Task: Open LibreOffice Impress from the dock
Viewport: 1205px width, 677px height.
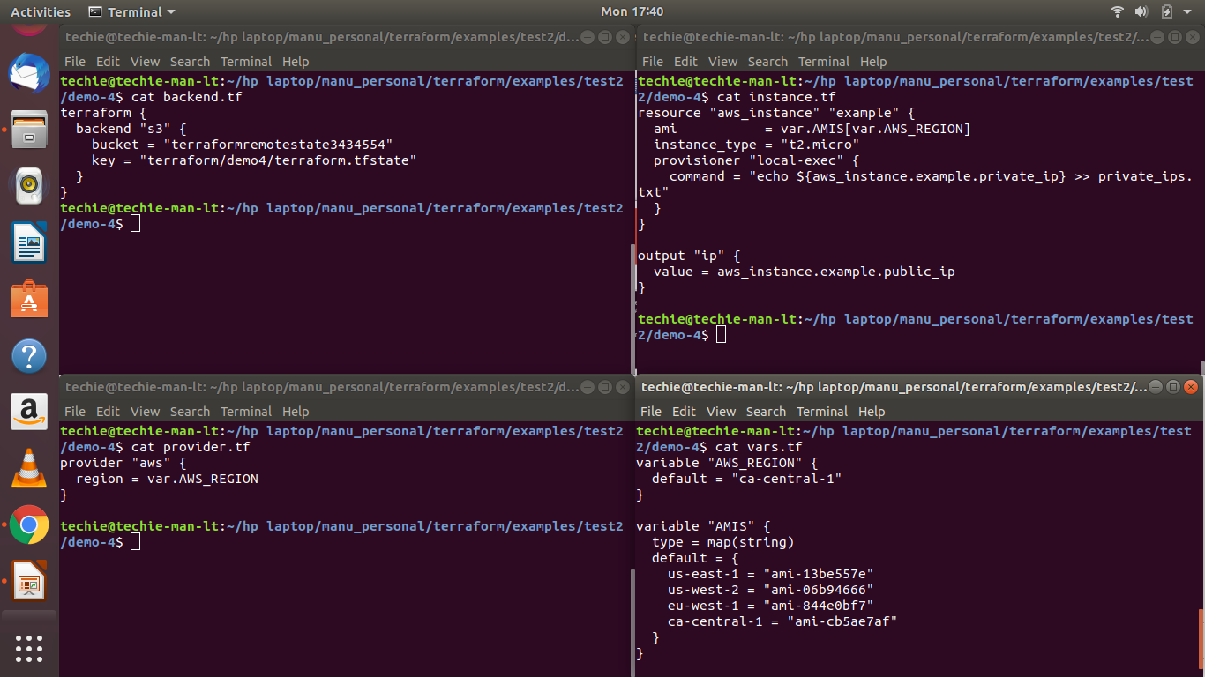Action: [x=29, y=581]
